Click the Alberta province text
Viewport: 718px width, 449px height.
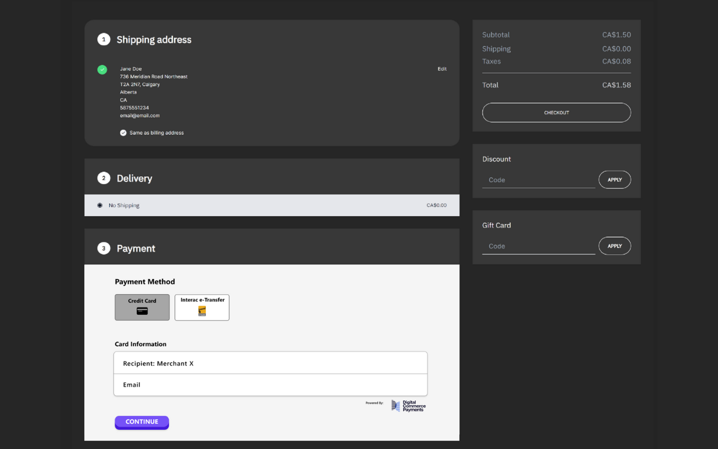pos(128,92)
